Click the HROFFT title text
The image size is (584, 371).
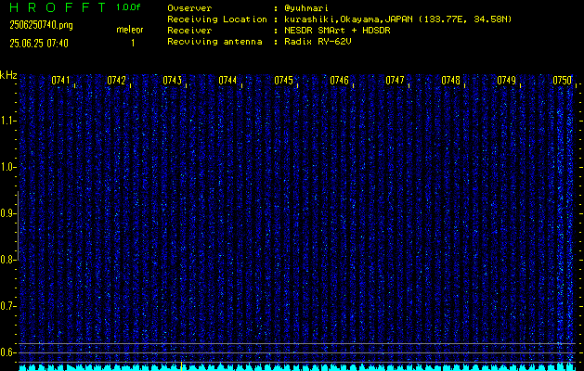58,7
